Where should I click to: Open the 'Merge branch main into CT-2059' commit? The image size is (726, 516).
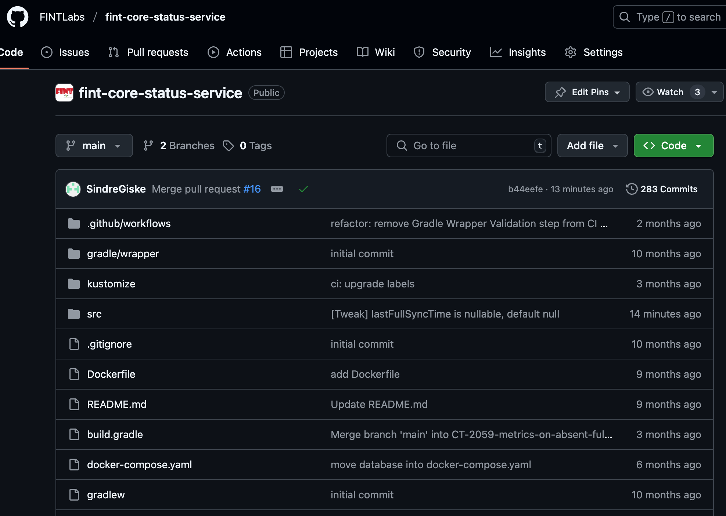pos(471,434)
